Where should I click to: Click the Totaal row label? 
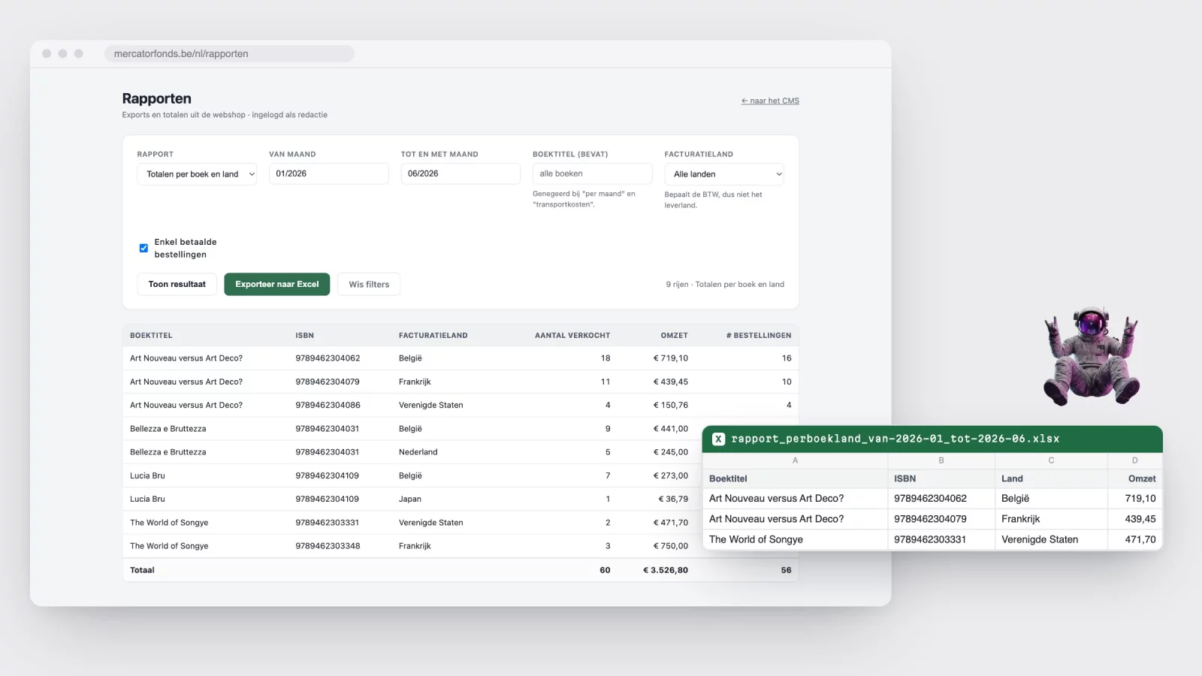142,570
